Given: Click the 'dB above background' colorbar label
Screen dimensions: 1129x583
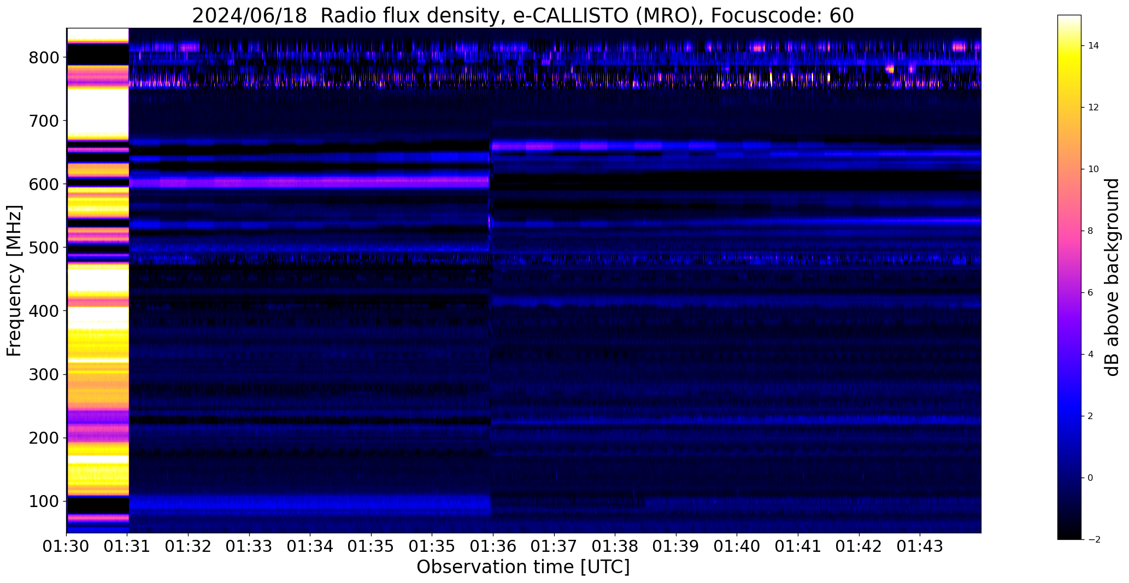Looking at the screenshot, I should pyautogui.click(x=1112, y=277).
